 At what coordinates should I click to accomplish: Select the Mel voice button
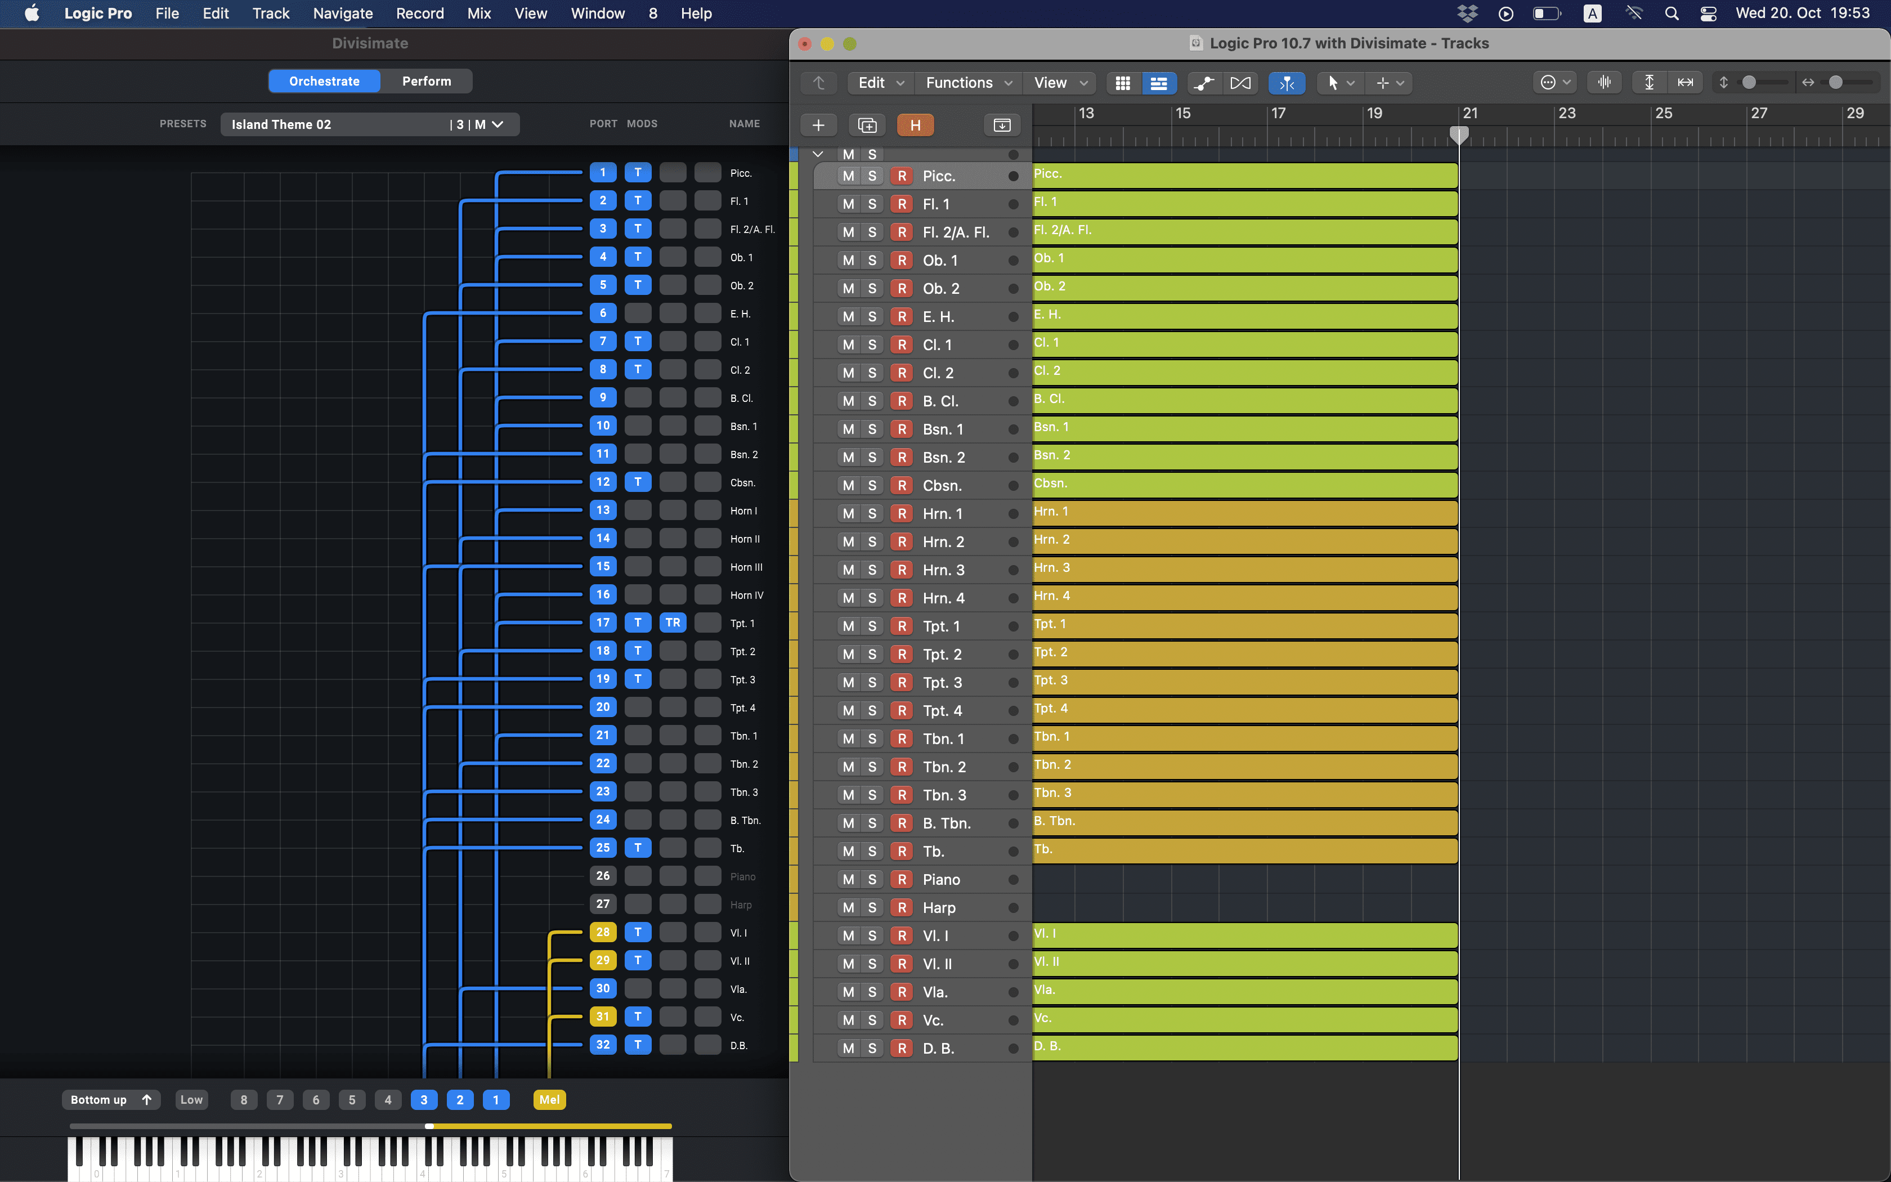pos(549,1100)
